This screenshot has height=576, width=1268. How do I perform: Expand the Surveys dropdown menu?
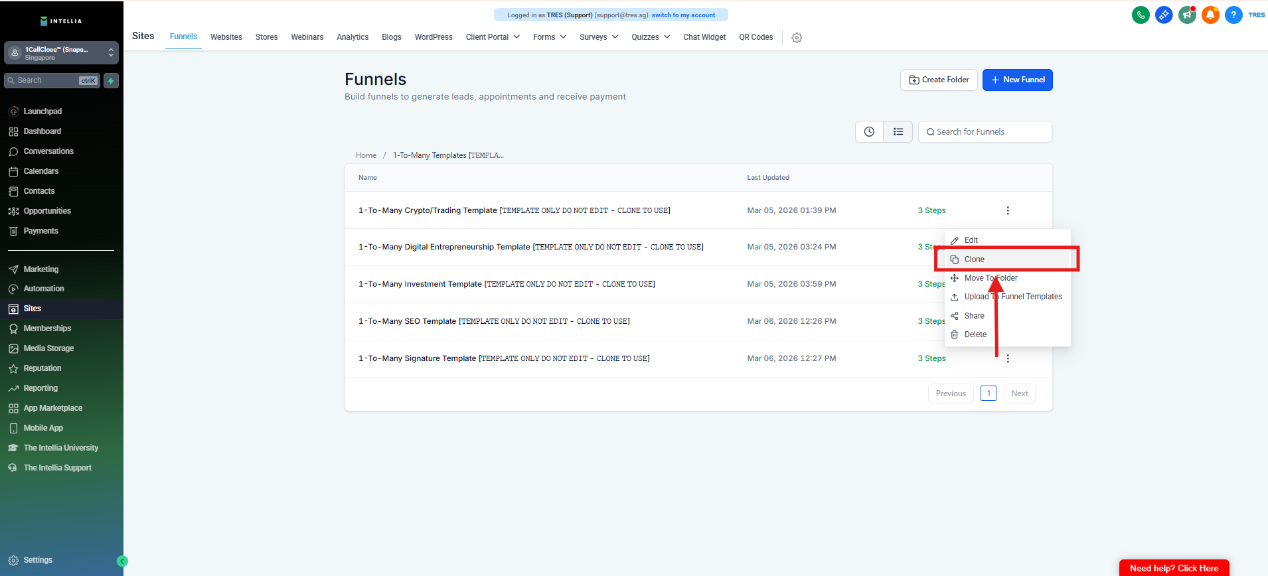[x=598, y=37]
